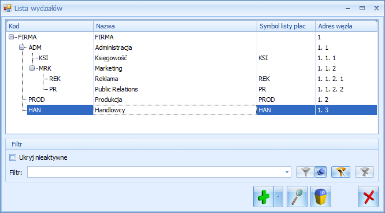The height and width of the screenshot is (213, 385).
Task: Click the green plus add button
Action: point(264,197)
